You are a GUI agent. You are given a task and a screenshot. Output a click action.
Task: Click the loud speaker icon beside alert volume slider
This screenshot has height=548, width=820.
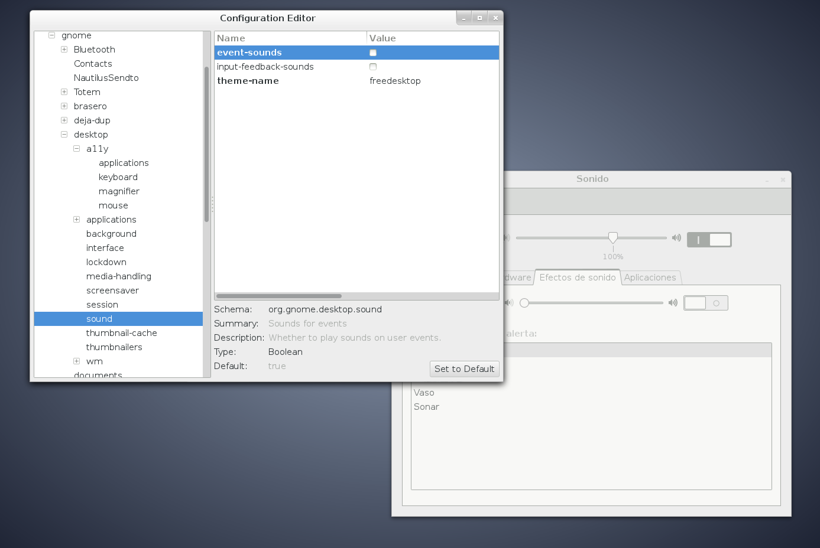pyautogui.click(x=673, y=303)
